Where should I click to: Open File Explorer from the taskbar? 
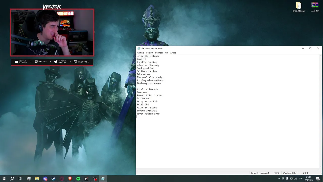37,179
